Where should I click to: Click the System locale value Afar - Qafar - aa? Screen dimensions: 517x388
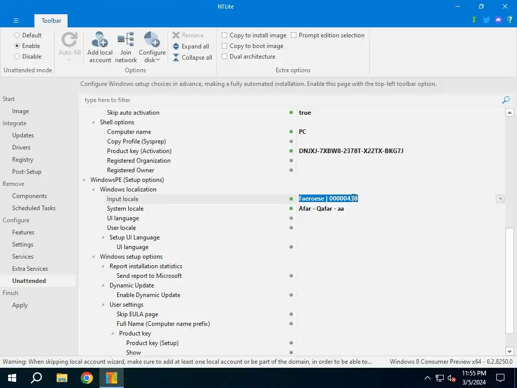point(321,209)
